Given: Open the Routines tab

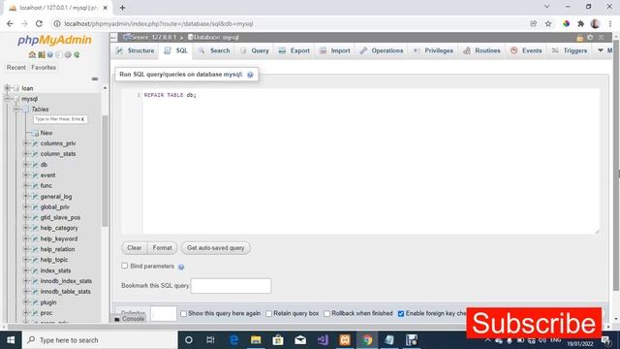Looking at the screenshot, I should click(x=482, y=50).
